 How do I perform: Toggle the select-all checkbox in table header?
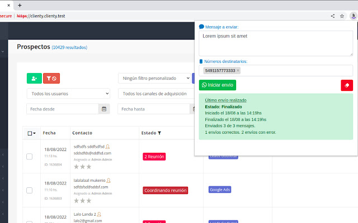coord(30,133)
